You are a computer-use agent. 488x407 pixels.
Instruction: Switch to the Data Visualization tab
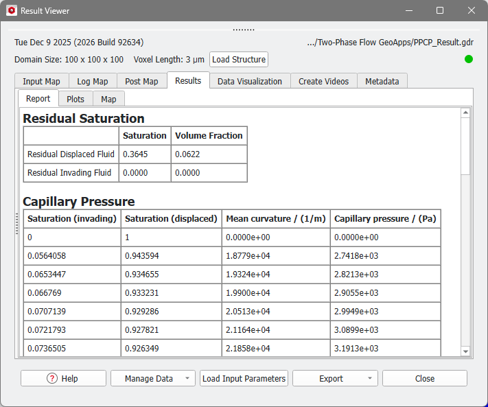(249, 81)
